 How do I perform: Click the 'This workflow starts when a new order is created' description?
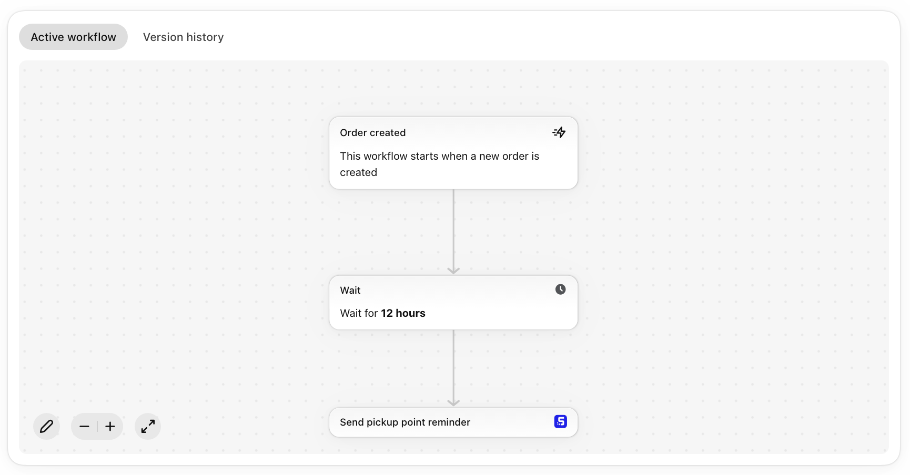coord(440,164)
